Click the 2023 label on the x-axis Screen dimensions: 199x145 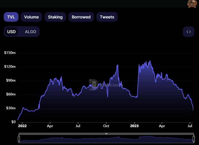(x=134, y=126)
